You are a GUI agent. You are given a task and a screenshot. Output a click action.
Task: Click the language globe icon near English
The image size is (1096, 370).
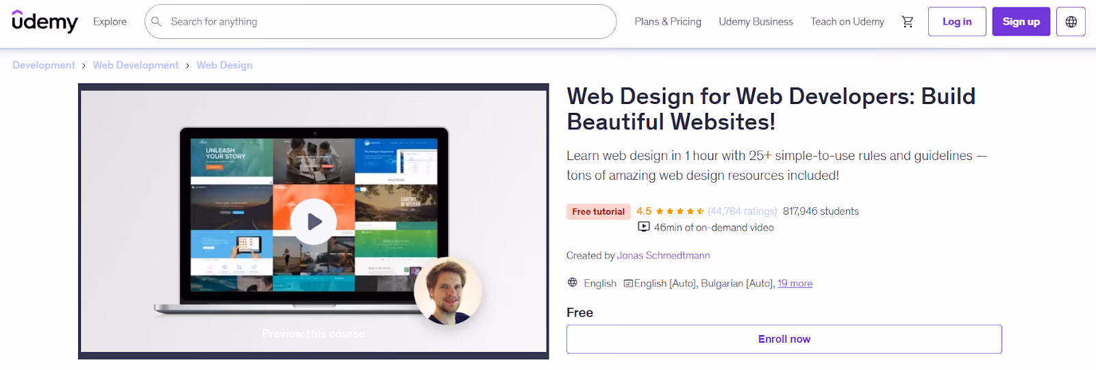573,282
